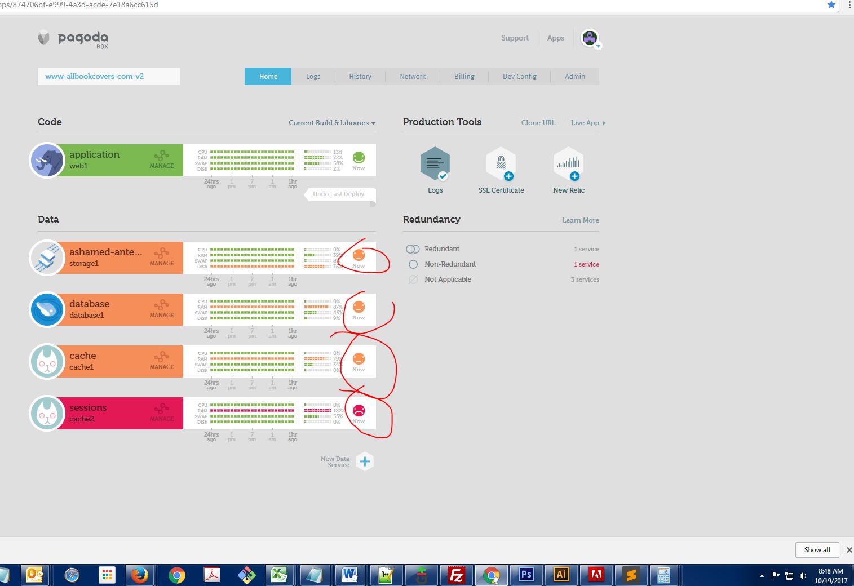This screenshot has width=854, height=586.
Task: Add an SSL Certificate
Action: [x=501, y=164]
